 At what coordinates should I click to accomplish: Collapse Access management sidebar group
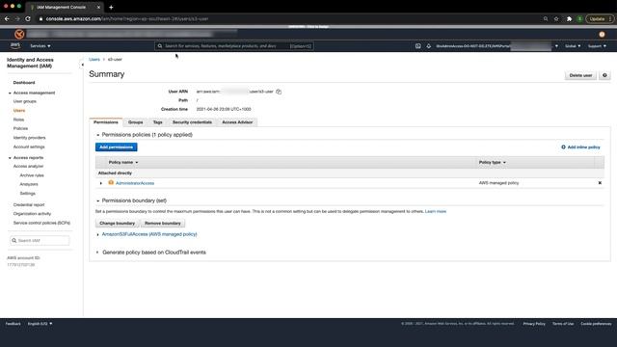point(10,93)
